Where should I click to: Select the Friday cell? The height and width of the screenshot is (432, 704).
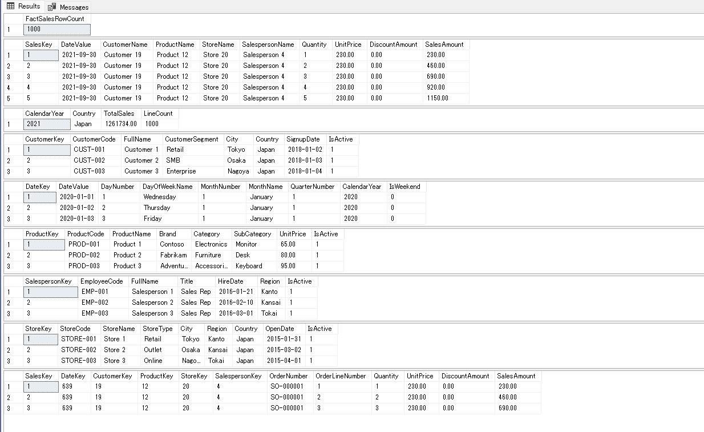tap(169, 219)
